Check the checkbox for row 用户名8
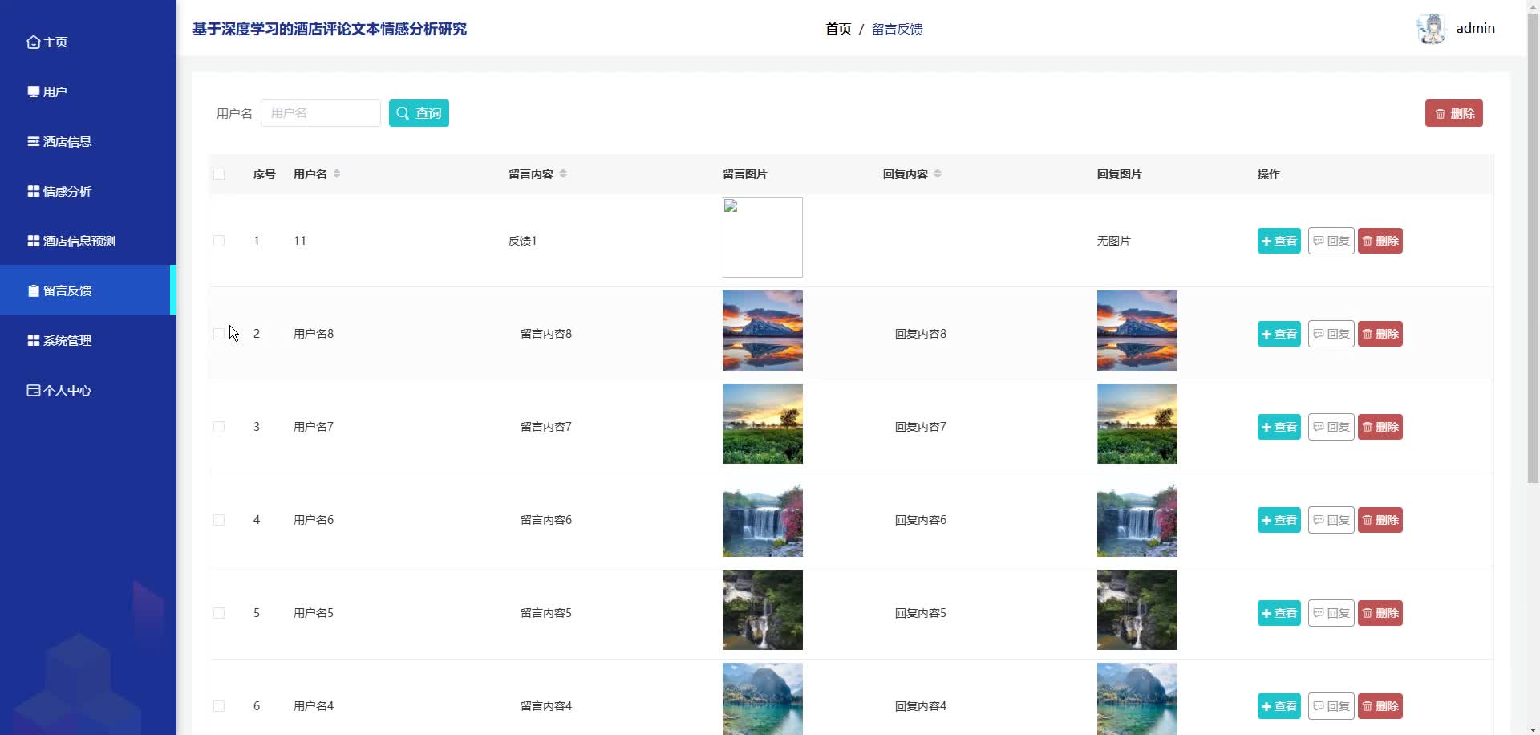 coord(220,333)
